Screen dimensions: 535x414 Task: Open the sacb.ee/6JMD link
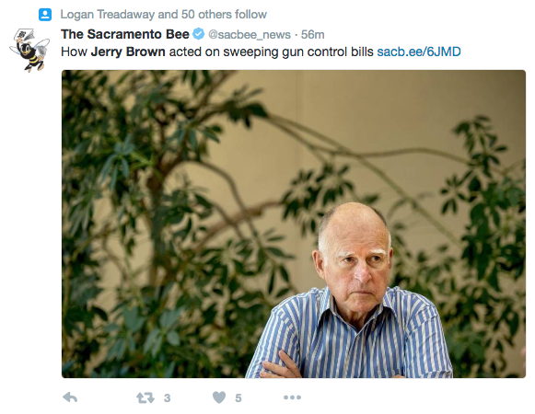(x=419, y=52)
